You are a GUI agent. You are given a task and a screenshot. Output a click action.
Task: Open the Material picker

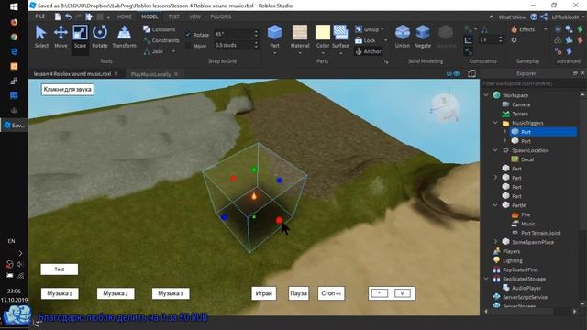pos(300,37)
